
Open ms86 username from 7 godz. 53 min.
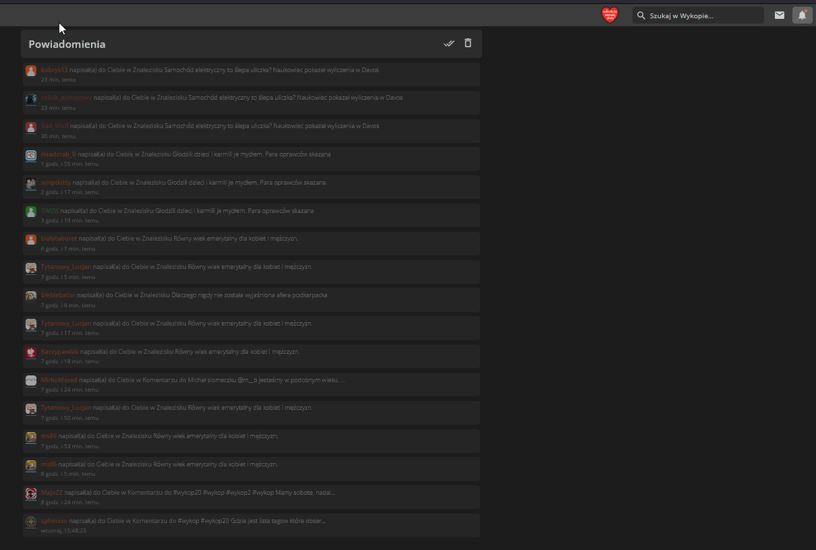[49, 436]
